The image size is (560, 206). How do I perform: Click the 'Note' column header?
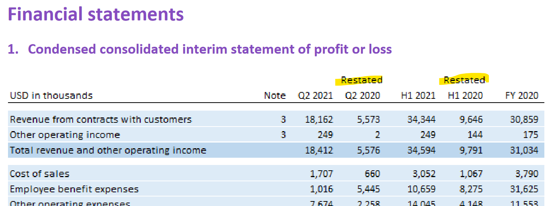tap(275, 95)
